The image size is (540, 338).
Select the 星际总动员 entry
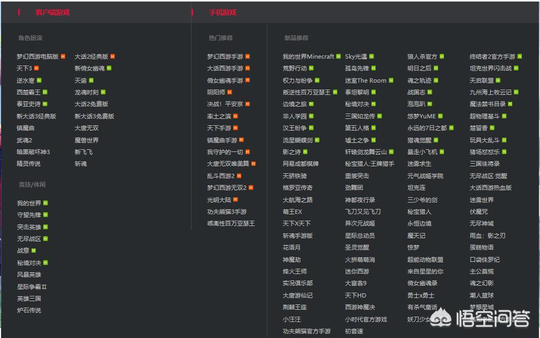pos(360,236)
